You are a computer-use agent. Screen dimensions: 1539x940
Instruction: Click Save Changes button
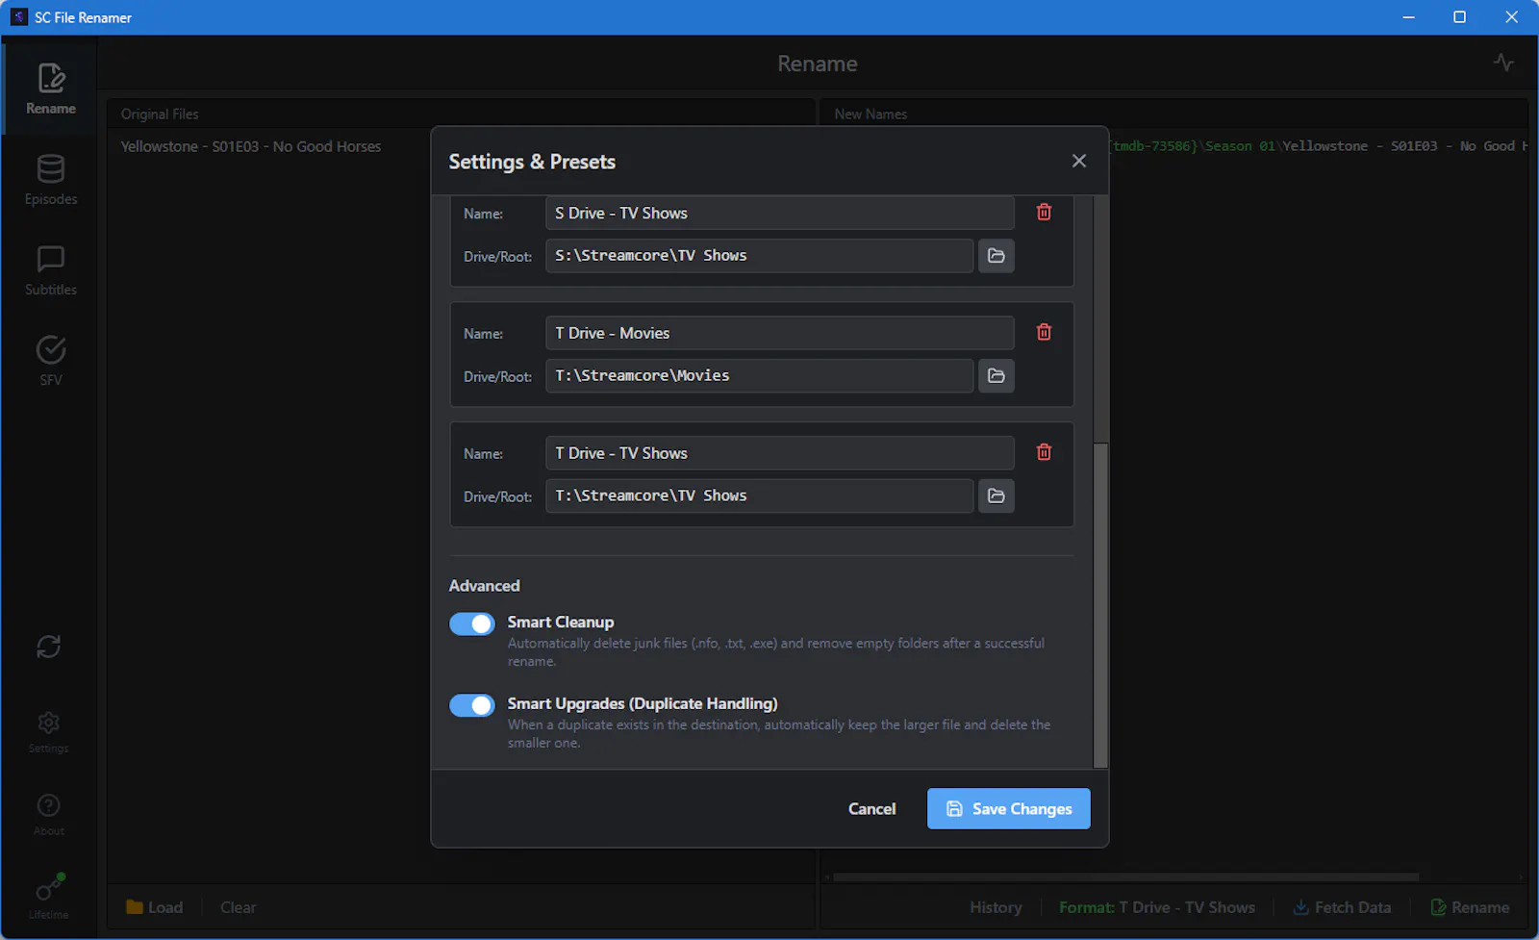(1009, 809)
